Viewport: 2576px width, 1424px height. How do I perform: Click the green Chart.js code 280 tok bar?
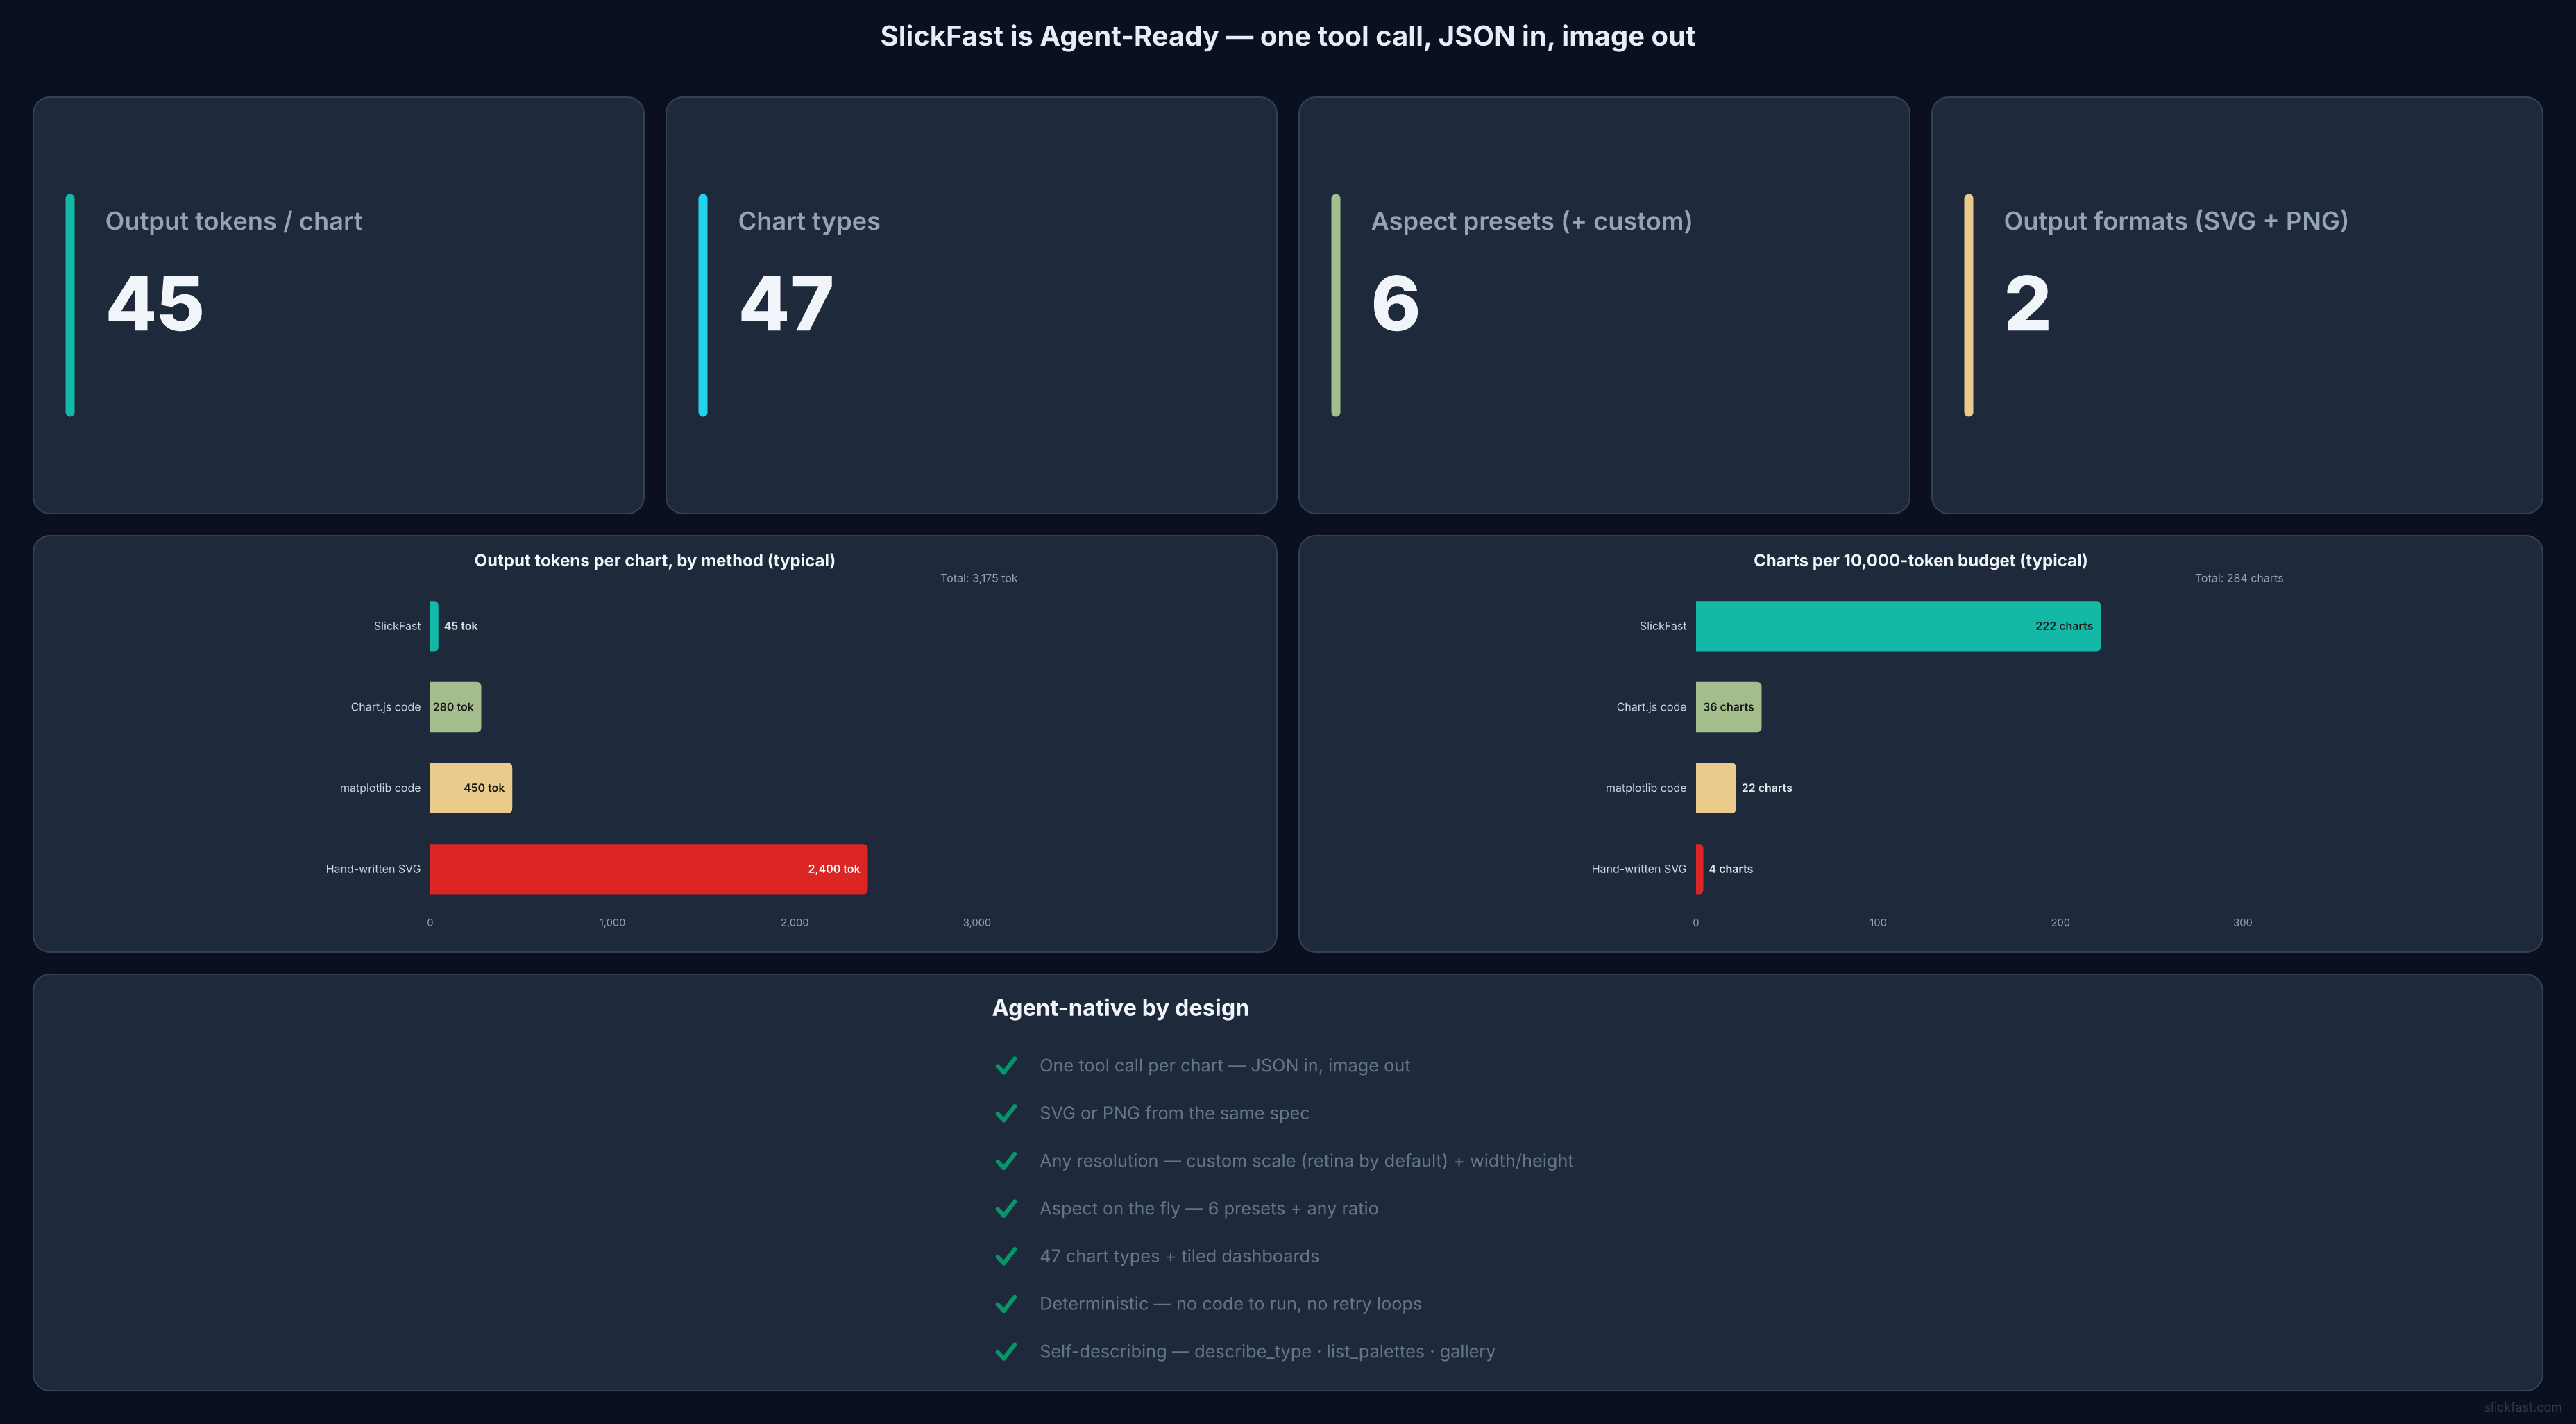click(455, 707)
